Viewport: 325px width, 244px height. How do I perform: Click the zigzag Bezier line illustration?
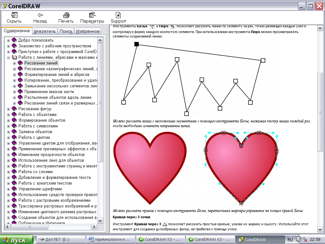click(x=193, y=79)
